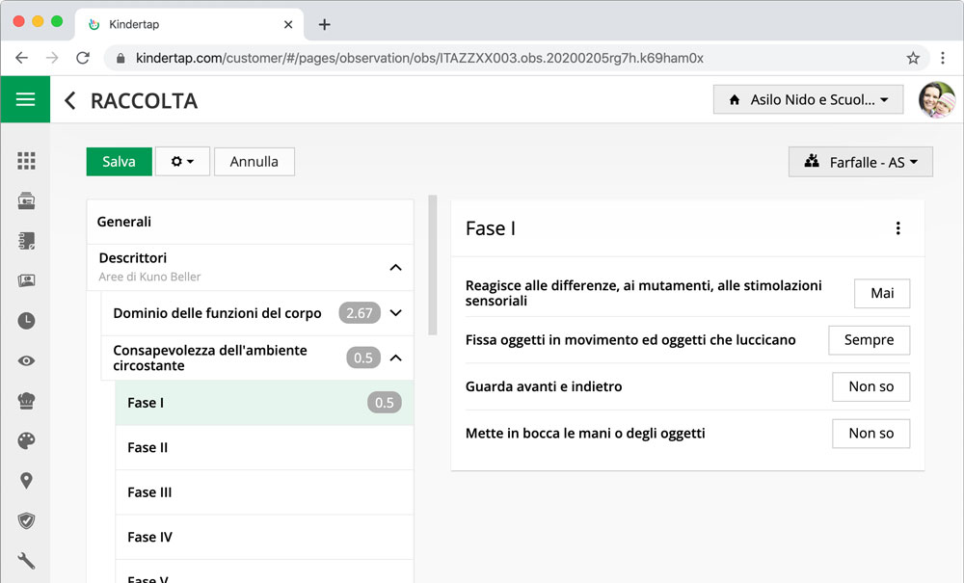Toggle 'Sempre' for Fissa oggetti in movimento
Screen dimensions: 964x583
click(869, 340)
